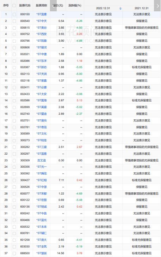Open stock link *ST文化
This screenshot has height=257, width=161.
pyautogui.click(x=42, y=133)
